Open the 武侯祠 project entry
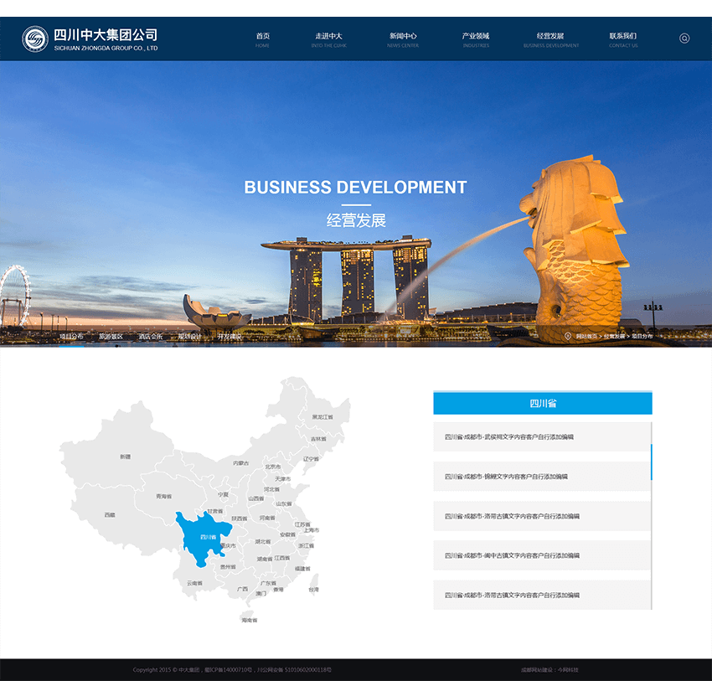This screenshot has width=712, height=681. tap(543, 436)
